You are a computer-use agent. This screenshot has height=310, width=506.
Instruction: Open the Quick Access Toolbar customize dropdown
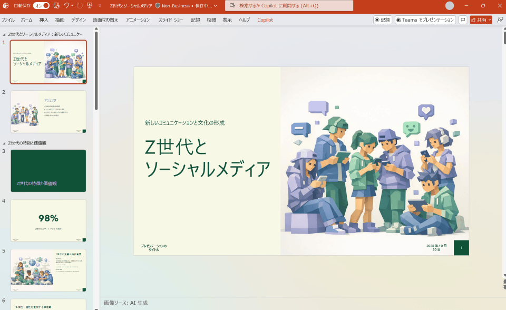[100, 5]
